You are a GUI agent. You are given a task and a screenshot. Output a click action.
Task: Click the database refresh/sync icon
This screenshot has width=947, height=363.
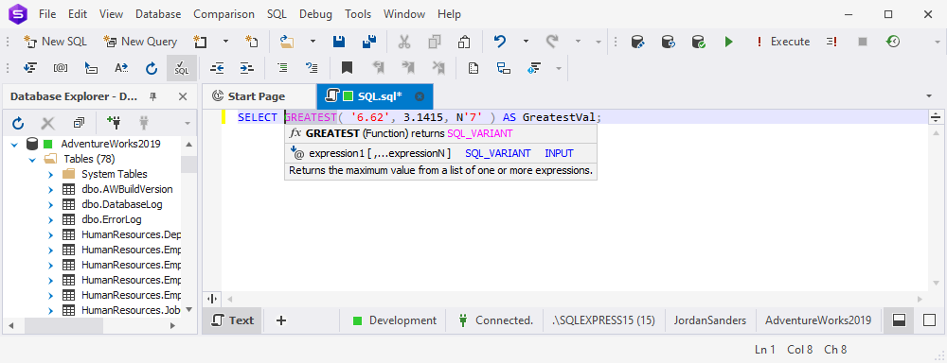tap(668, 42)
